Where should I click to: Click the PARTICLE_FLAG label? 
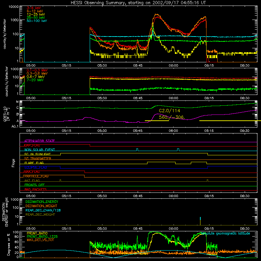click(37, 176)
